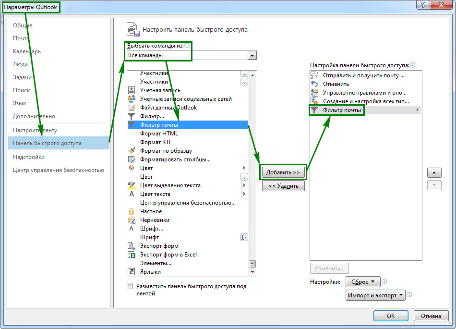Click the funnel icon in the right panel list
This screenshot has height=329, width=456.
pos(314,110)
